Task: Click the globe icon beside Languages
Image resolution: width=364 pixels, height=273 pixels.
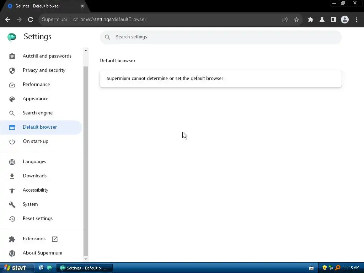Action: [12, 162]
